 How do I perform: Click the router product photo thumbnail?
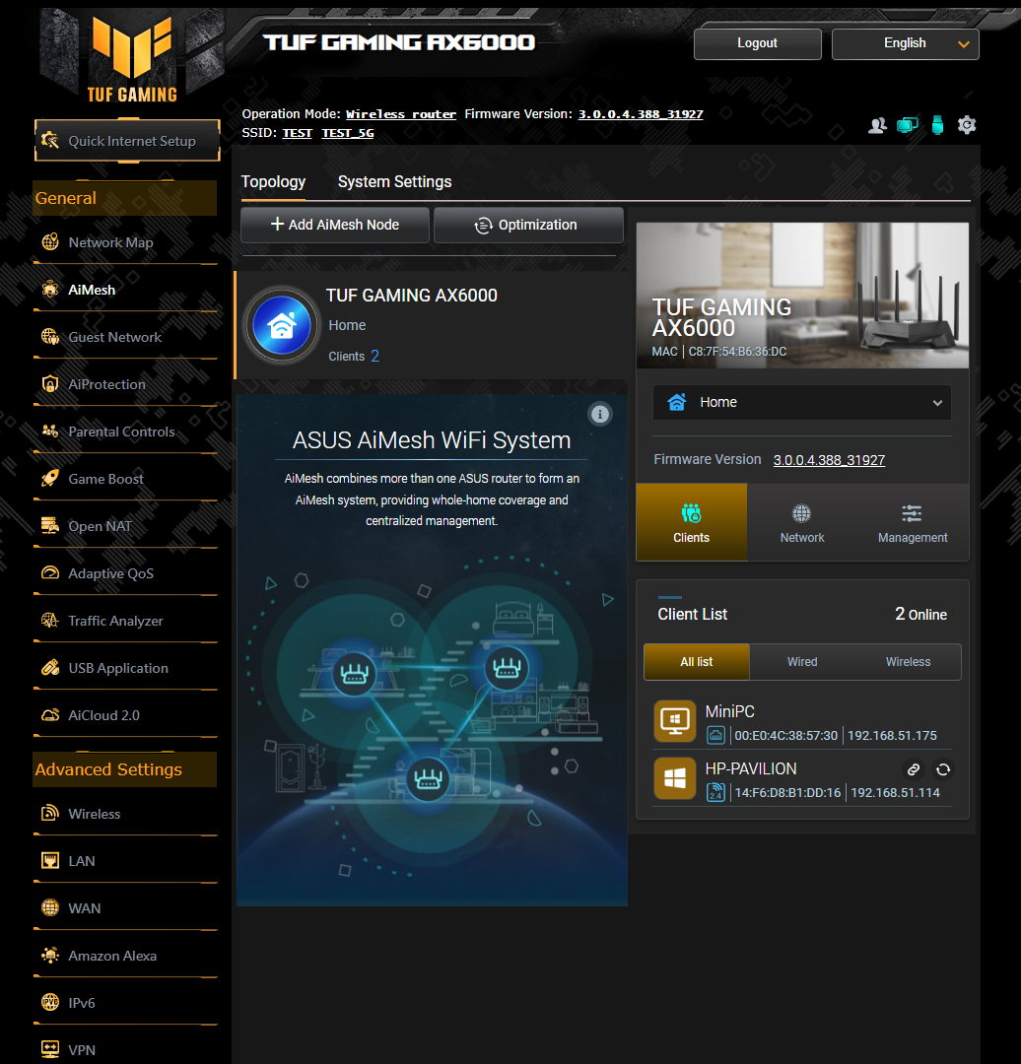click(802, 296)
